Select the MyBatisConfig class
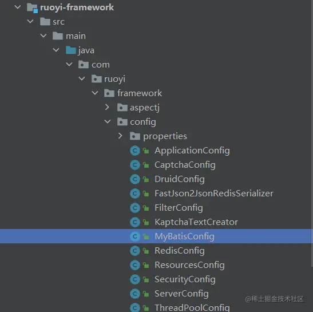 pyautogui.click(x=157, y=236)
